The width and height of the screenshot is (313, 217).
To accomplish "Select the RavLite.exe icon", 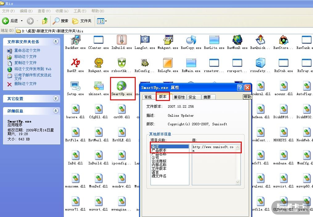I will tap(214, 40).
